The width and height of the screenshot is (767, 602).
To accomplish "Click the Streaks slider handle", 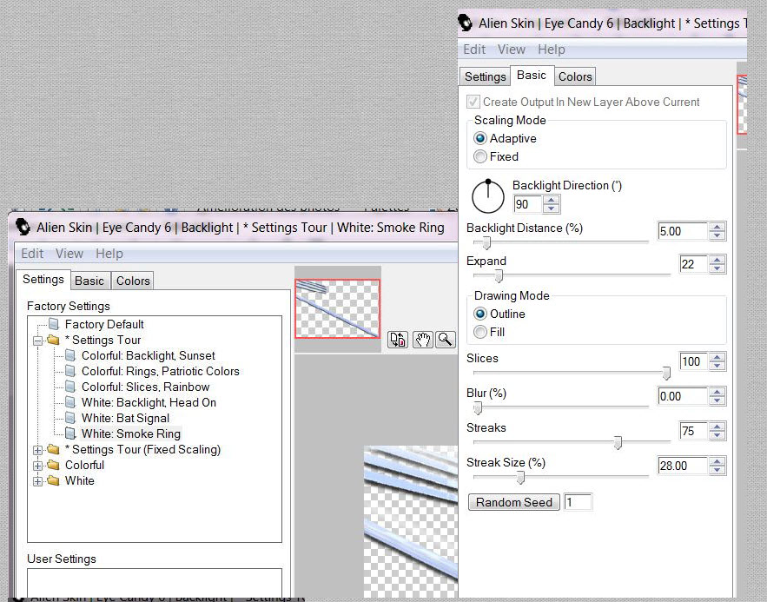I will [x=618, y=442].
